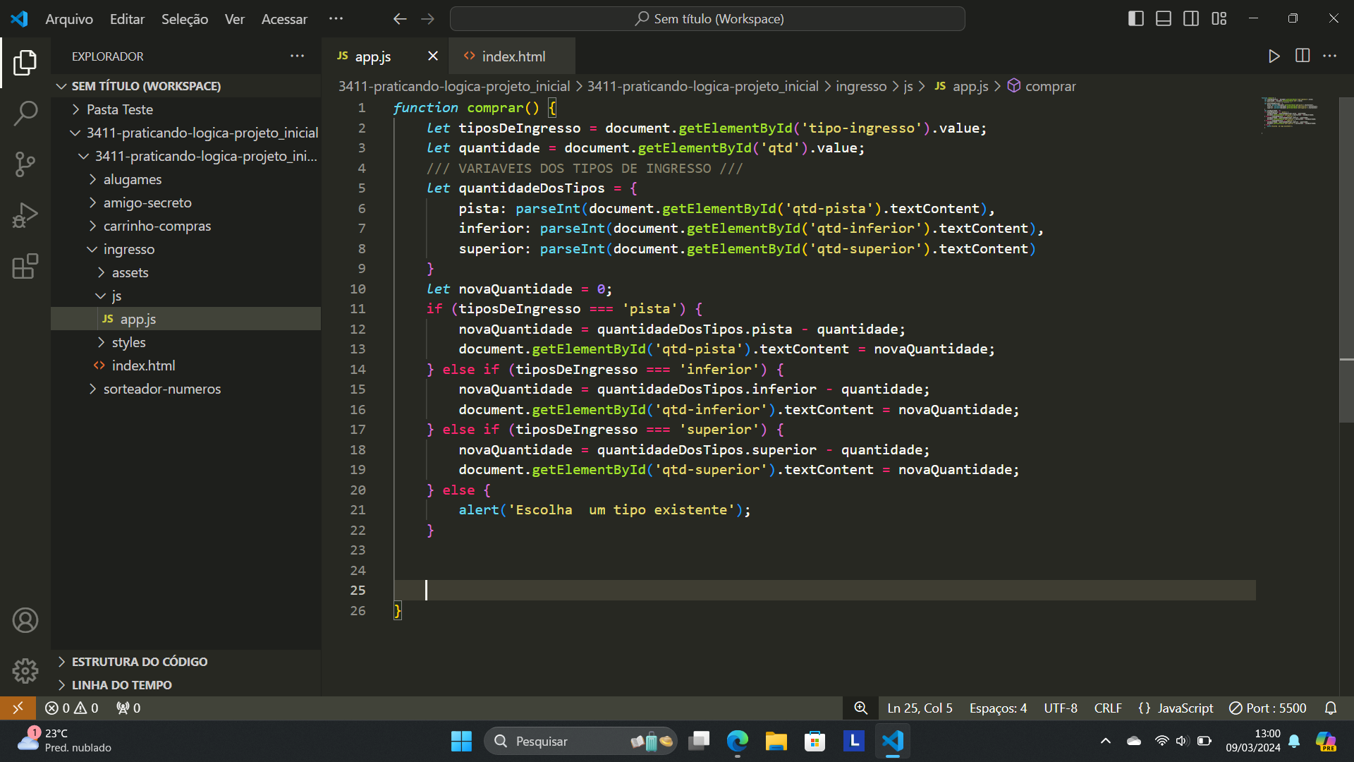Expand the alugames folder
Screen dimensions: 1354x762
coord(186,179)
